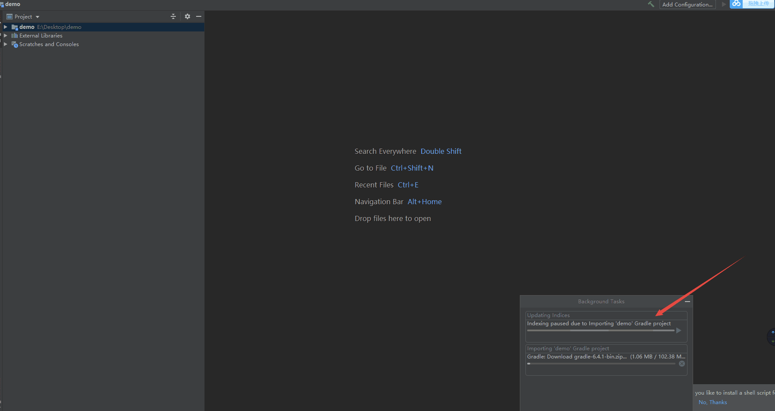
Task: Click the Updating Indices progress bar
Action: click(600, 330)
